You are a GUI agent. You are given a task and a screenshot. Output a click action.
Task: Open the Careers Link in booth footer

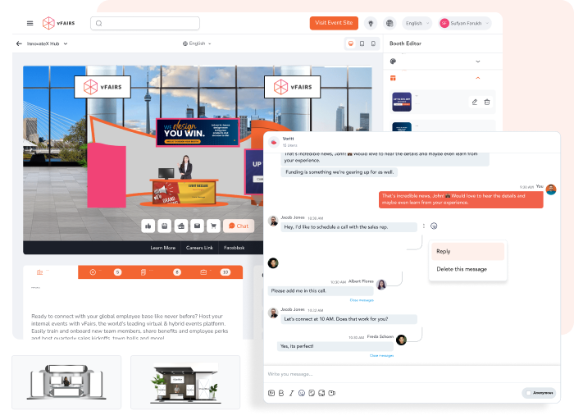click(200, 247)
